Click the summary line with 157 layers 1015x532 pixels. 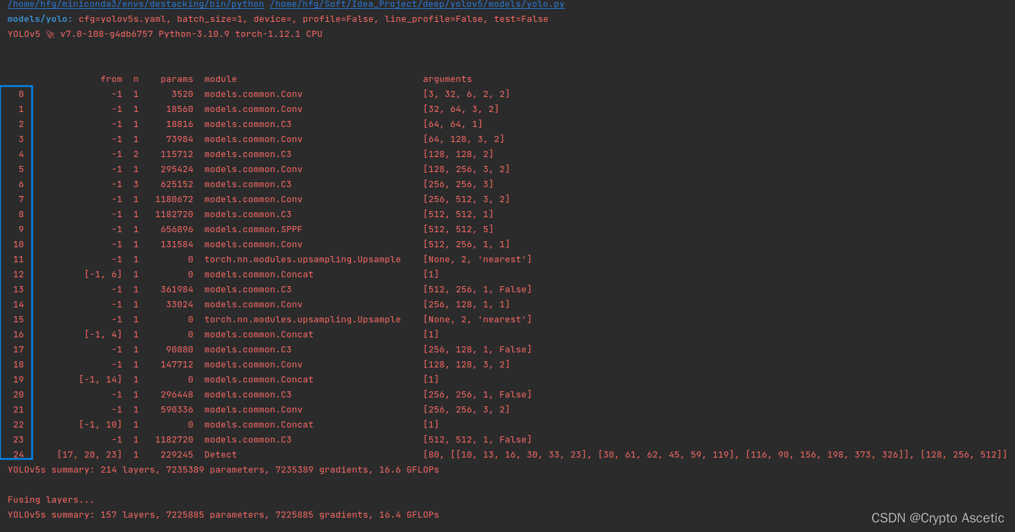pyautogui.click(x=223, y=515)
